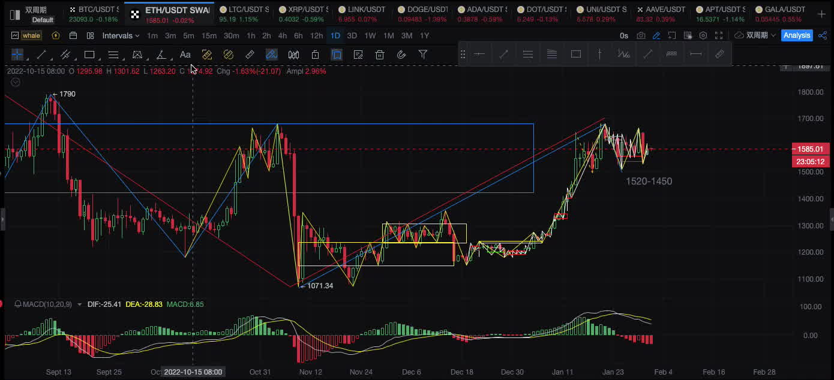Toggle the blue pencil drawing mode
The width and height of the screenshot is (834, 380).
pos(657,36)
